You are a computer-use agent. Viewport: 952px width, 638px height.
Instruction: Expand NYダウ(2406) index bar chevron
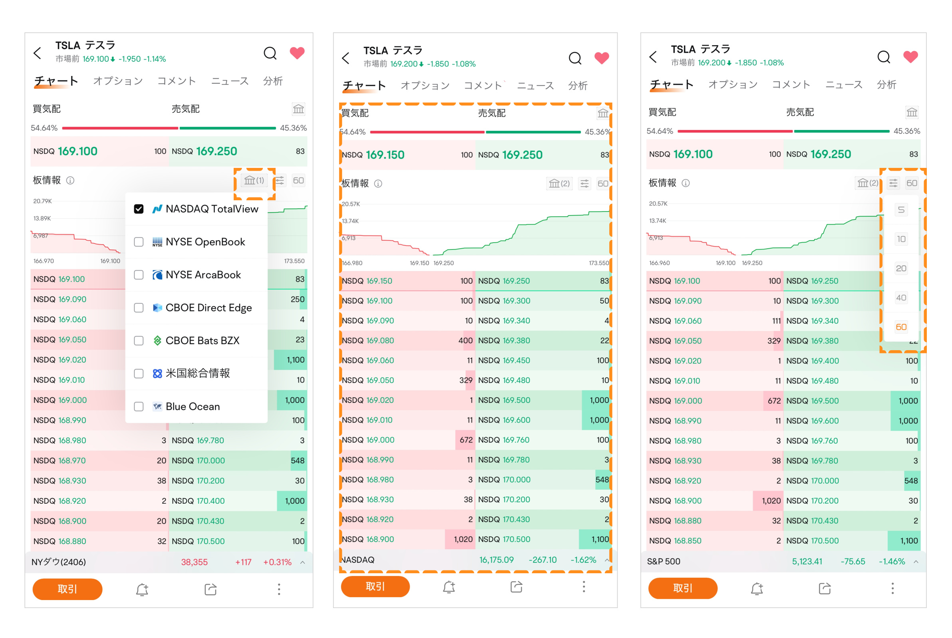[302, 563]
